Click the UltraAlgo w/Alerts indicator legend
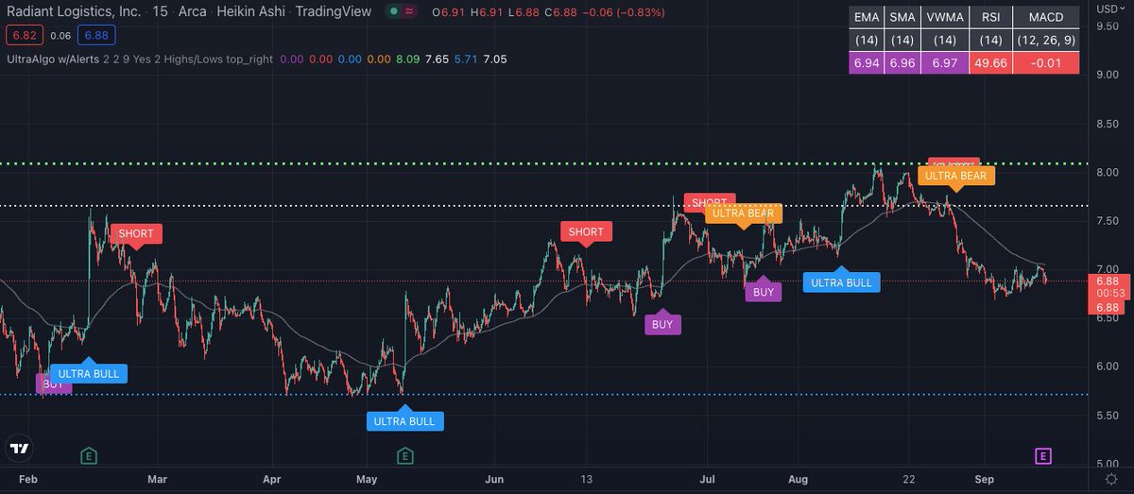This screenshot has height=494, width=1134. [52, 59]
